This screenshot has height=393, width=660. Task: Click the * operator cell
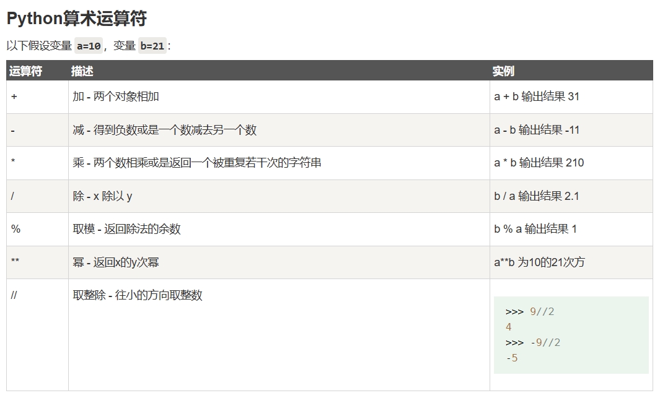tap(14, 163)
